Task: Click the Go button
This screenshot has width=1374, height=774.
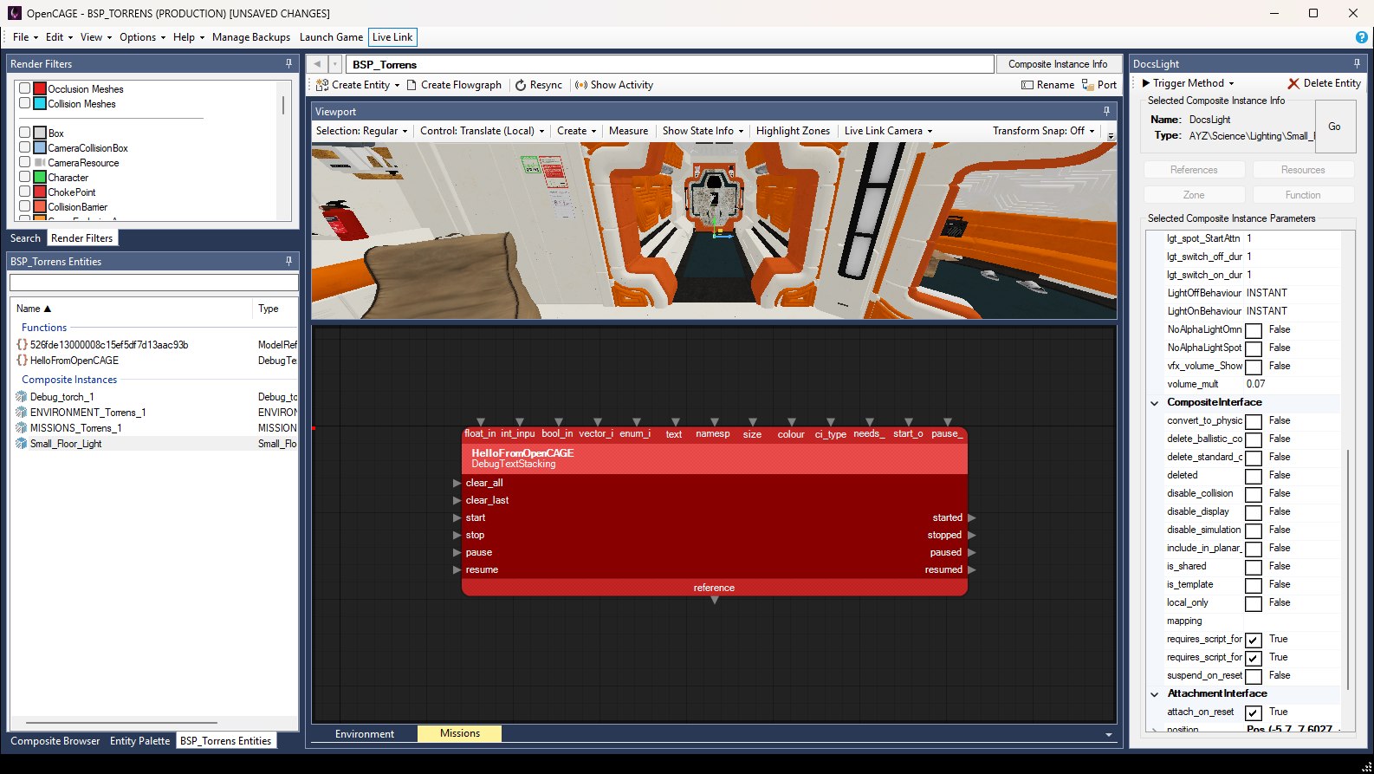Action: [x=1334, y=127]
